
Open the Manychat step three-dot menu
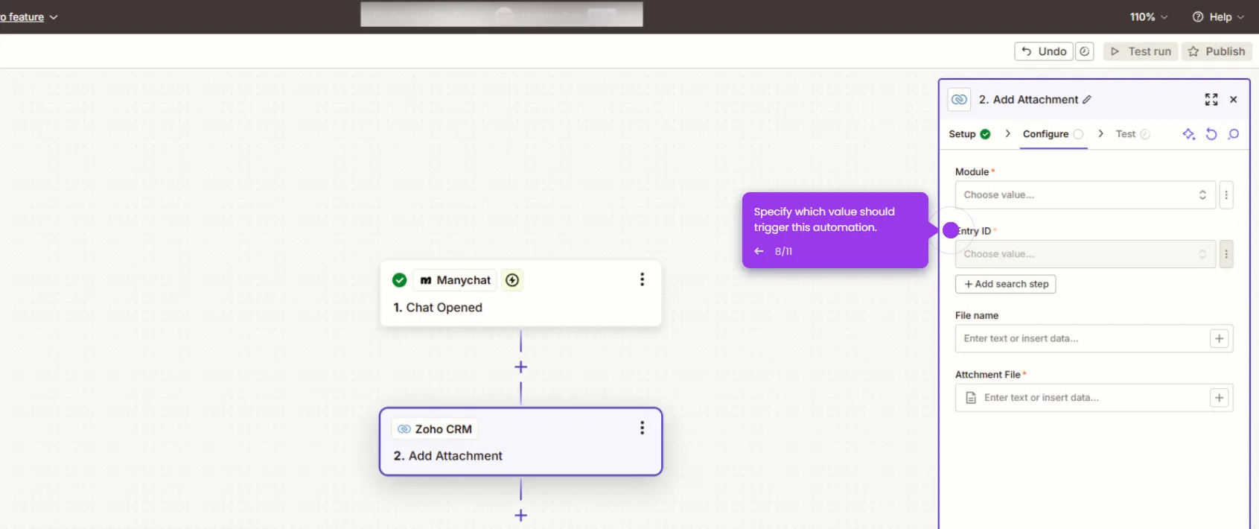click(642, 279)
